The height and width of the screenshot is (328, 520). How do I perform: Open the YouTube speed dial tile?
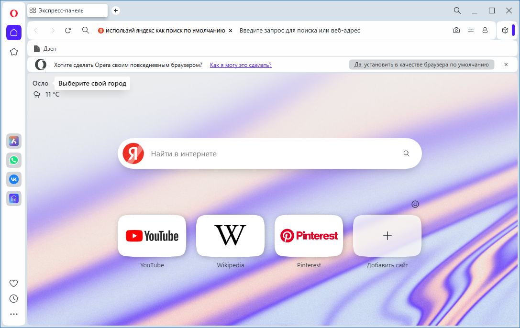(152, 236)
